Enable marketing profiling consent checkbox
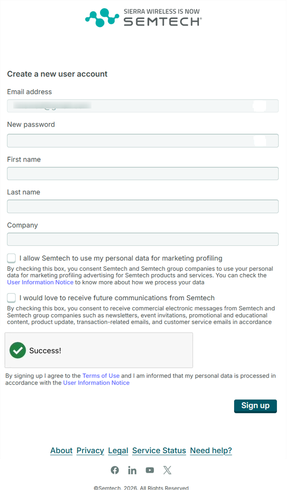This screenshot has width=289, height=490. click(11, 258)
